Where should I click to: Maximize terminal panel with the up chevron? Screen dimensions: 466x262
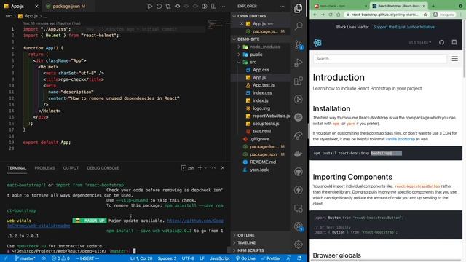tap(213, 168)
